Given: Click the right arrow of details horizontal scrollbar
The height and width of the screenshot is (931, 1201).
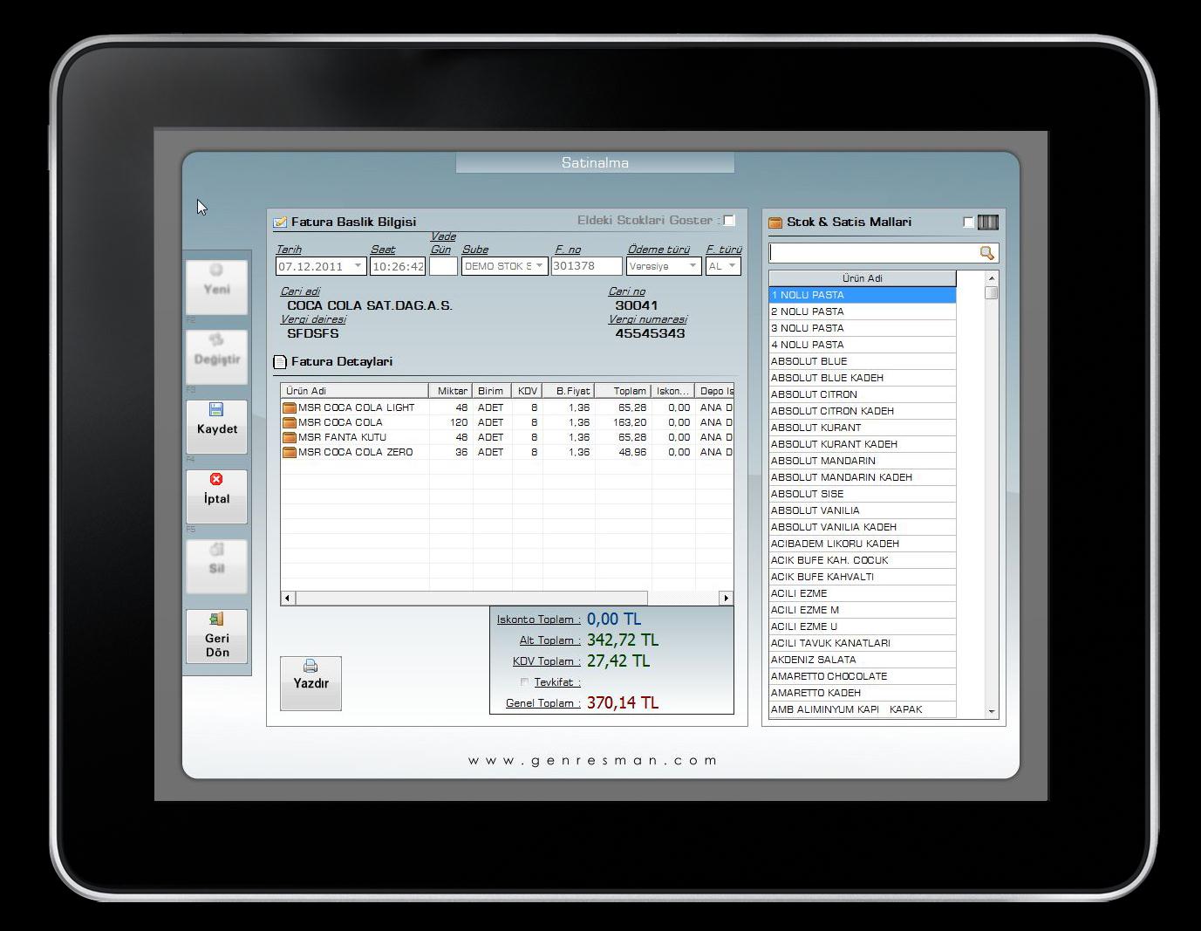Looking at the screenshot, I should coord(726,598).
